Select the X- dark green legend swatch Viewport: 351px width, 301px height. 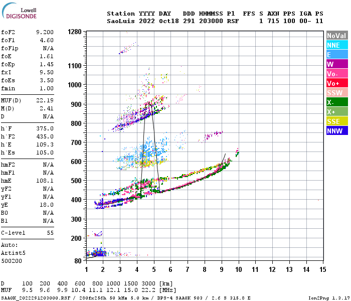[x=337, y=102]
